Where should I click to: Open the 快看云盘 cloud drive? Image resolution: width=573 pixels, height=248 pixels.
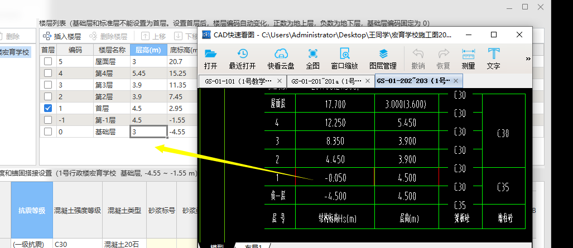click(x=281, y=59)
